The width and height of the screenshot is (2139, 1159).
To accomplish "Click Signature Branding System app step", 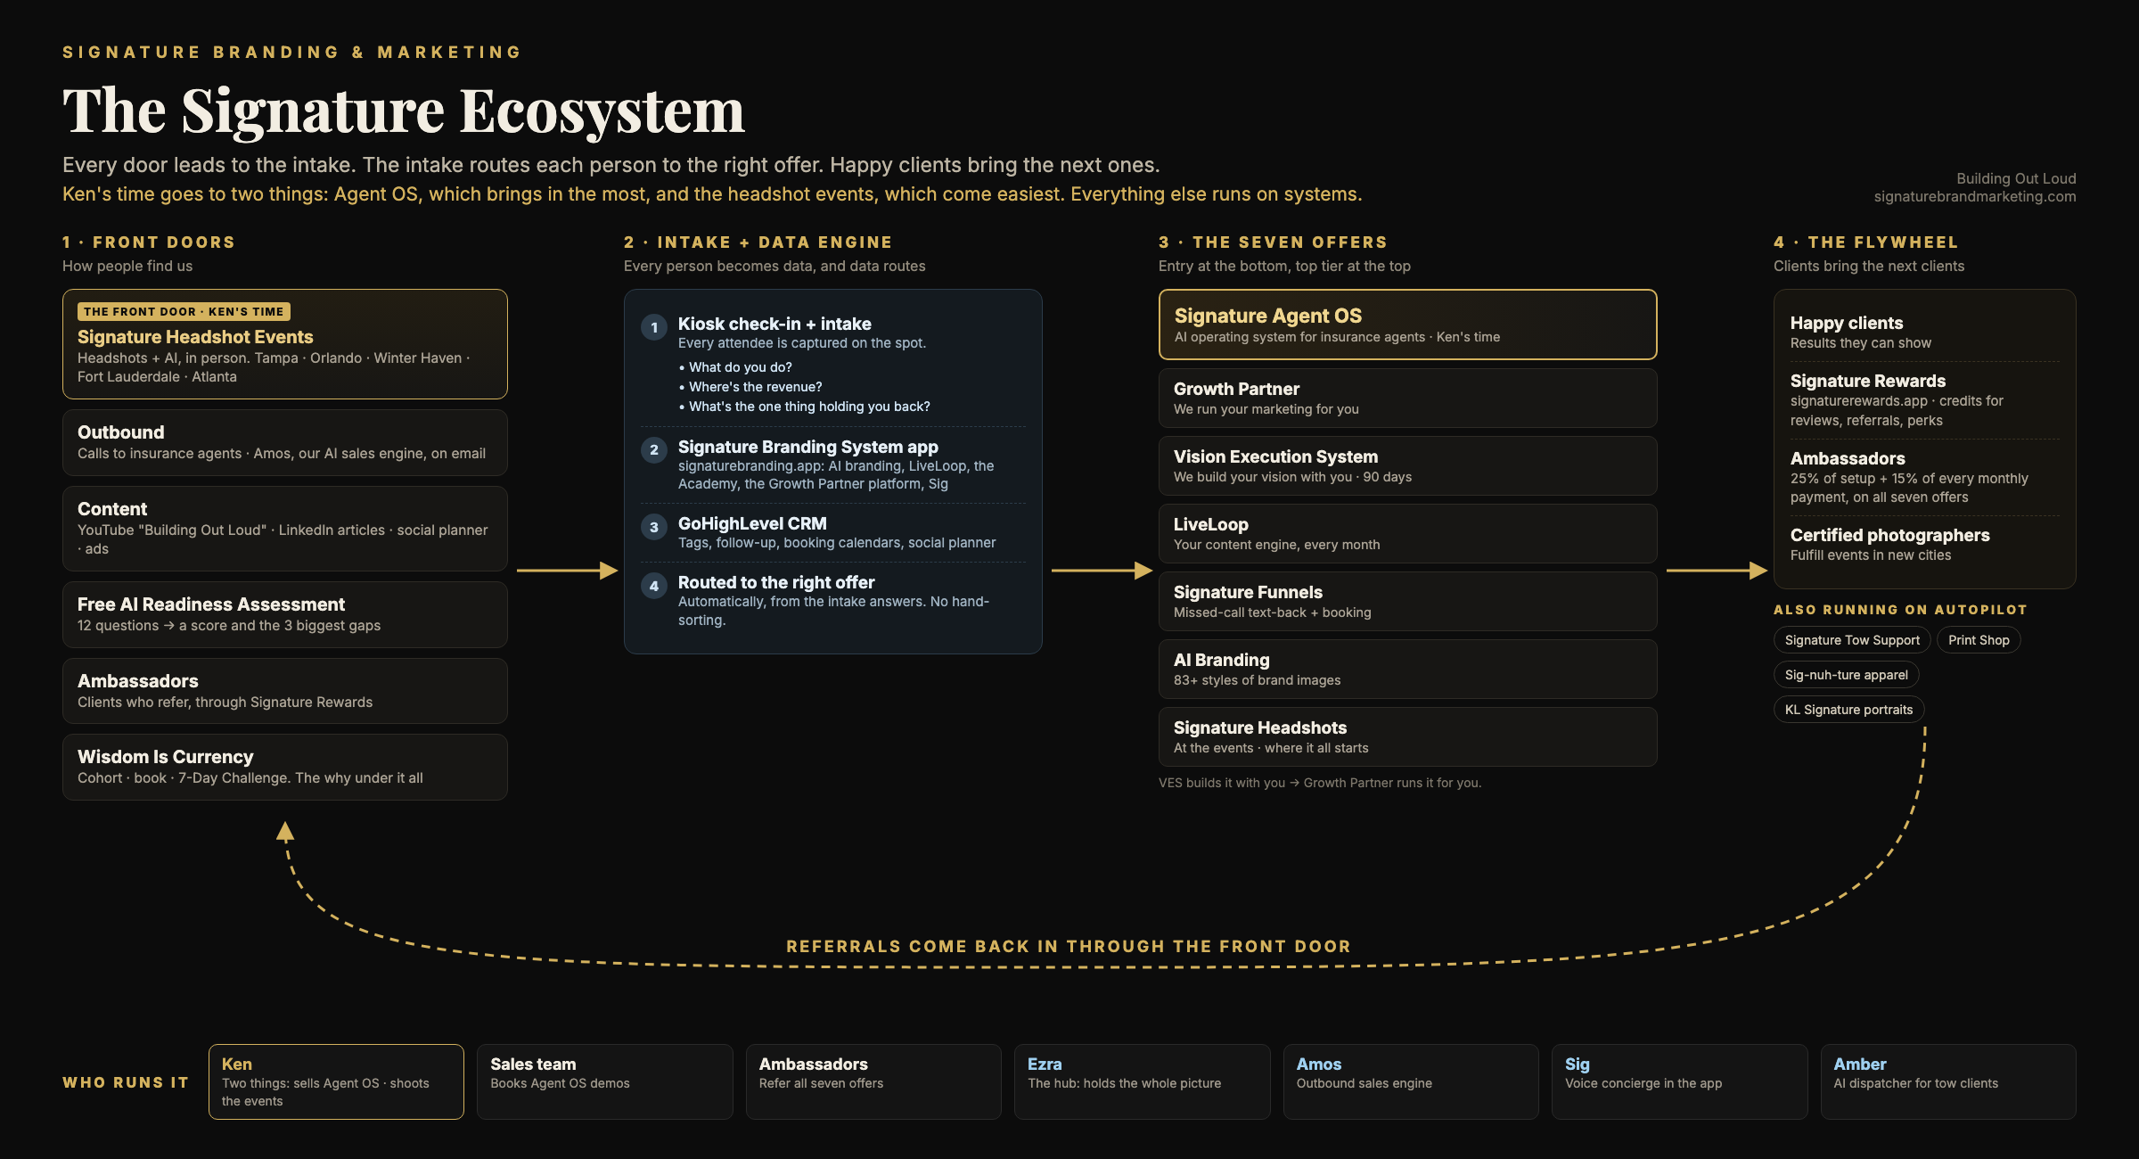I will click(x=832, y=464).
